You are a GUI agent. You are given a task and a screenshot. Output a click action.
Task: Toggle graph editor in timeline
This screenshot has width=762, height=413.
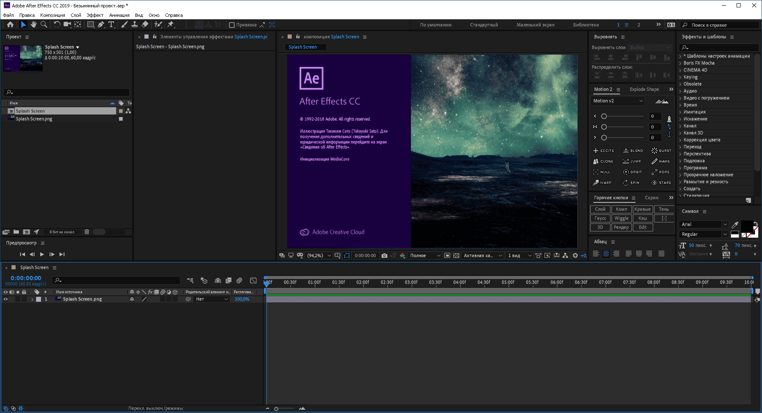254,280
